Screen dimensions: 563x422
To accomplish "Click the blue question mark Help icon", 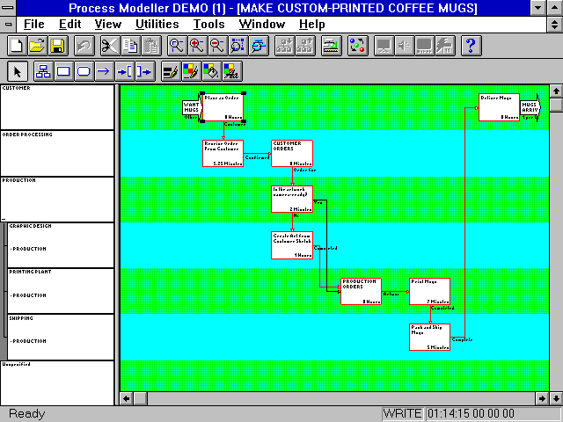I will pyautogui.click(x=470, y=46).
